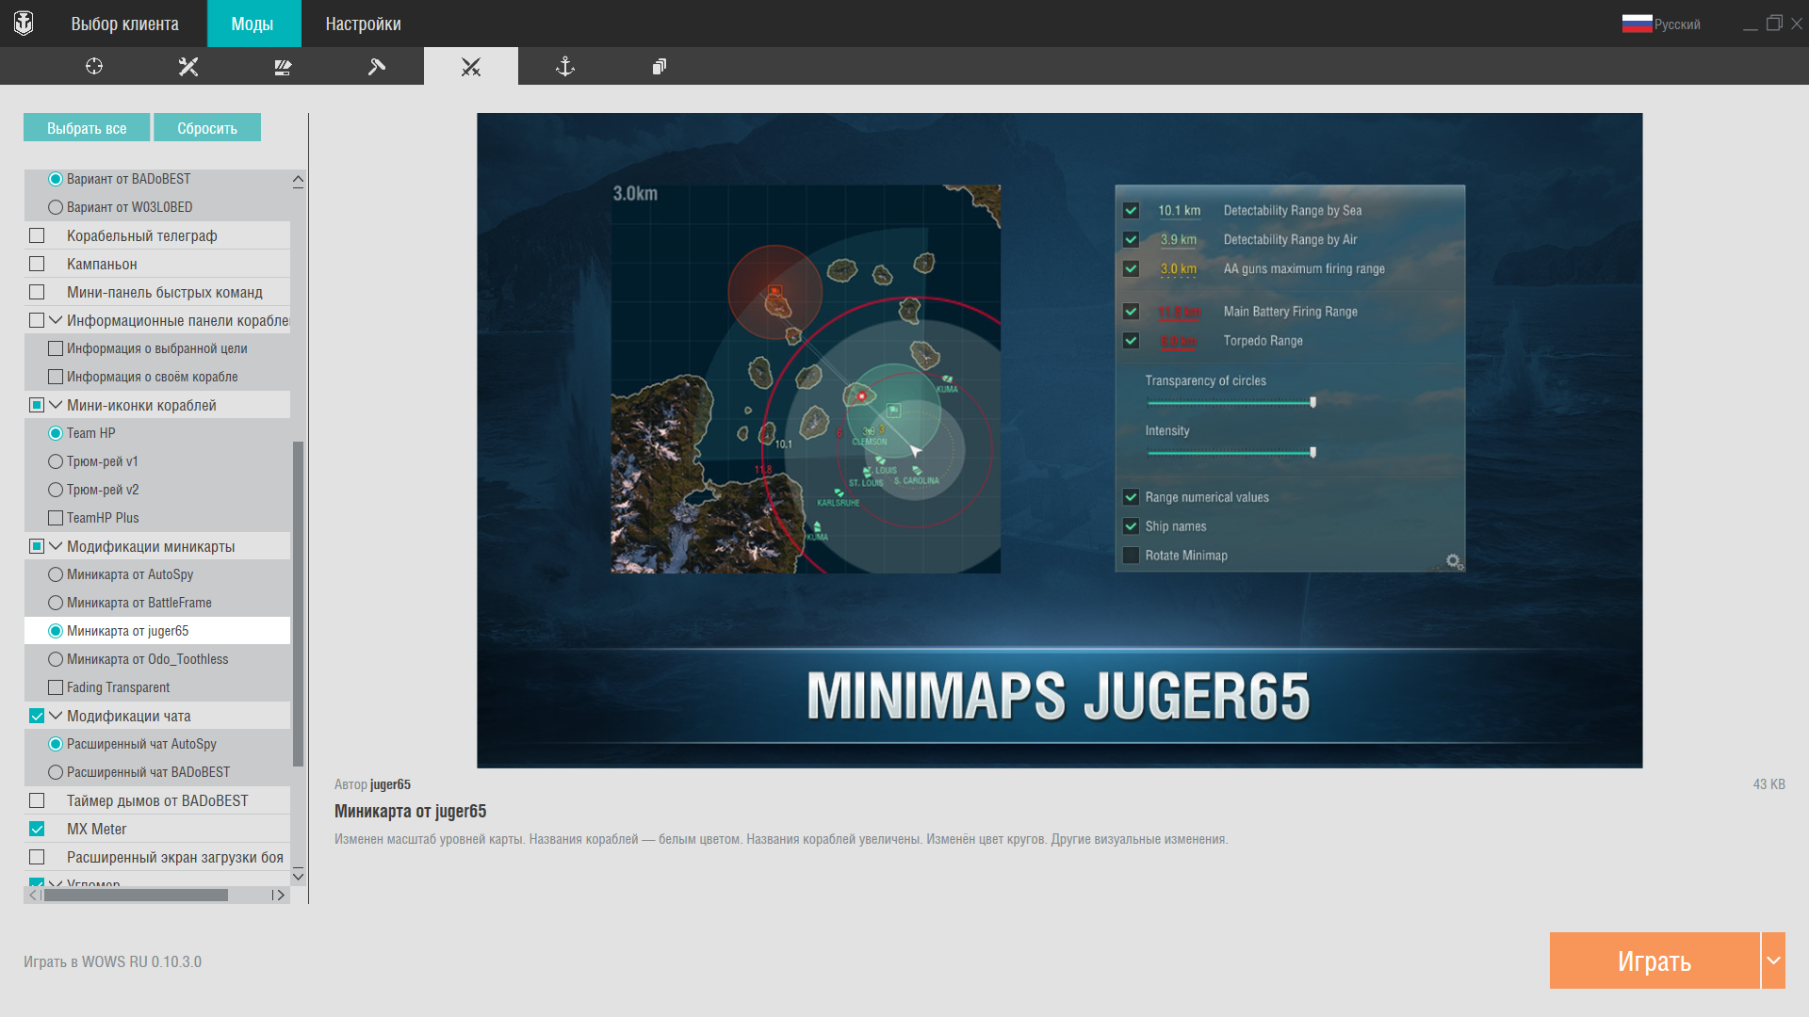
Task: Collapse Модификации чата group
Action: tap(56, 716)
